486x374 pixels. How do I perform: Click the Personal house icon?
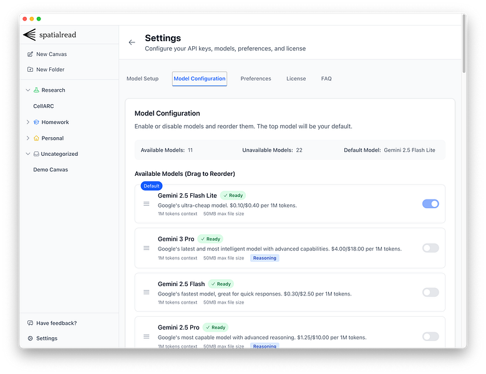tap(36, 138)
